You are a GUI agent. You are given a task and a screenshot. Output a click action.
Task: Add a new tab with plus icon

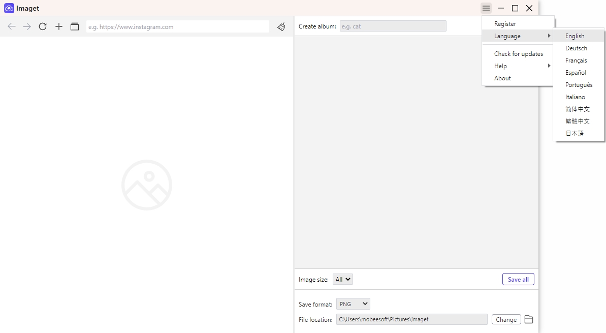click(59, 26)
